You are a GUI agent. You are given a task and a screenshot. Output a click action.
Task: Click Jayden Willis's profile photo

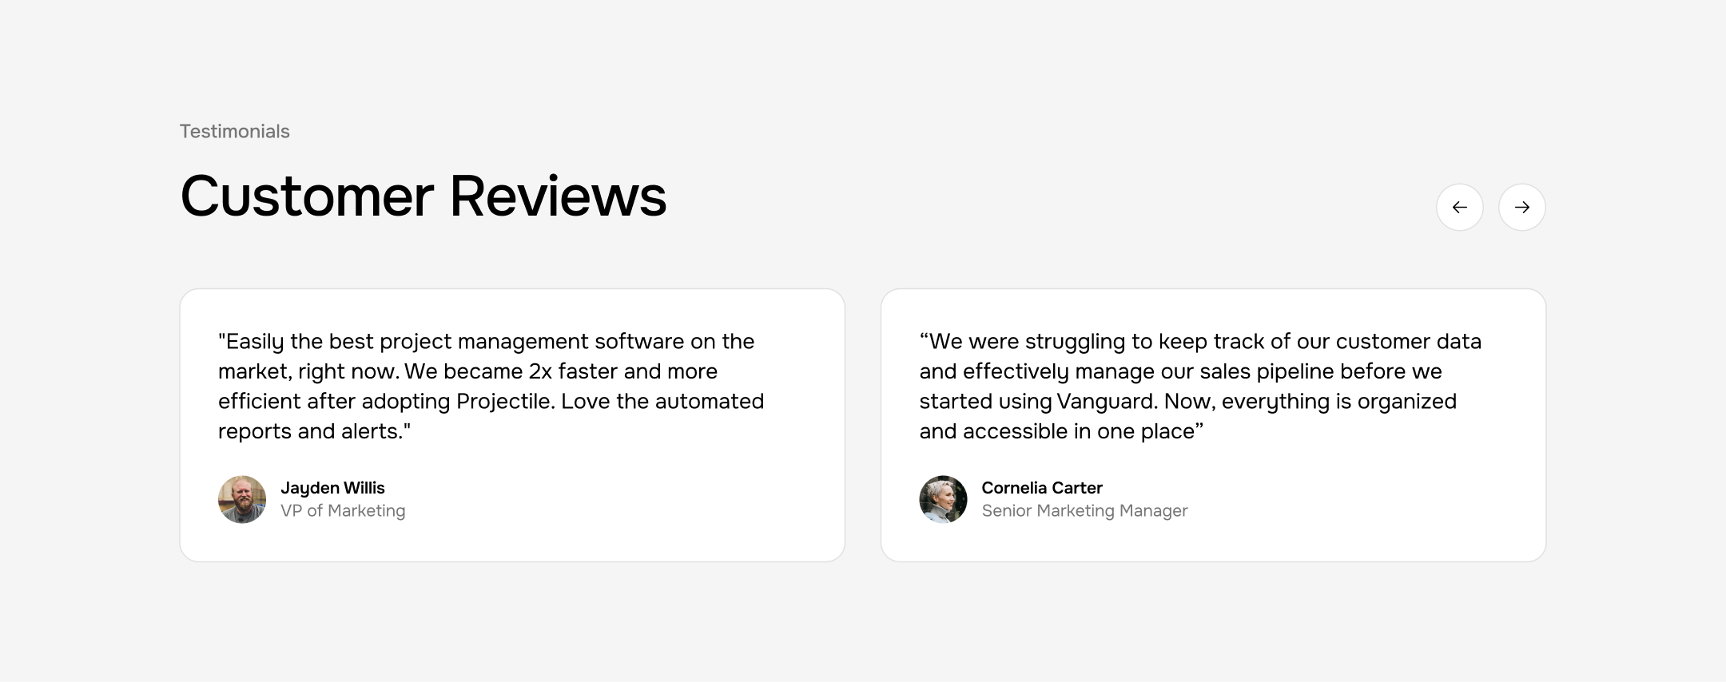point(242,498)
